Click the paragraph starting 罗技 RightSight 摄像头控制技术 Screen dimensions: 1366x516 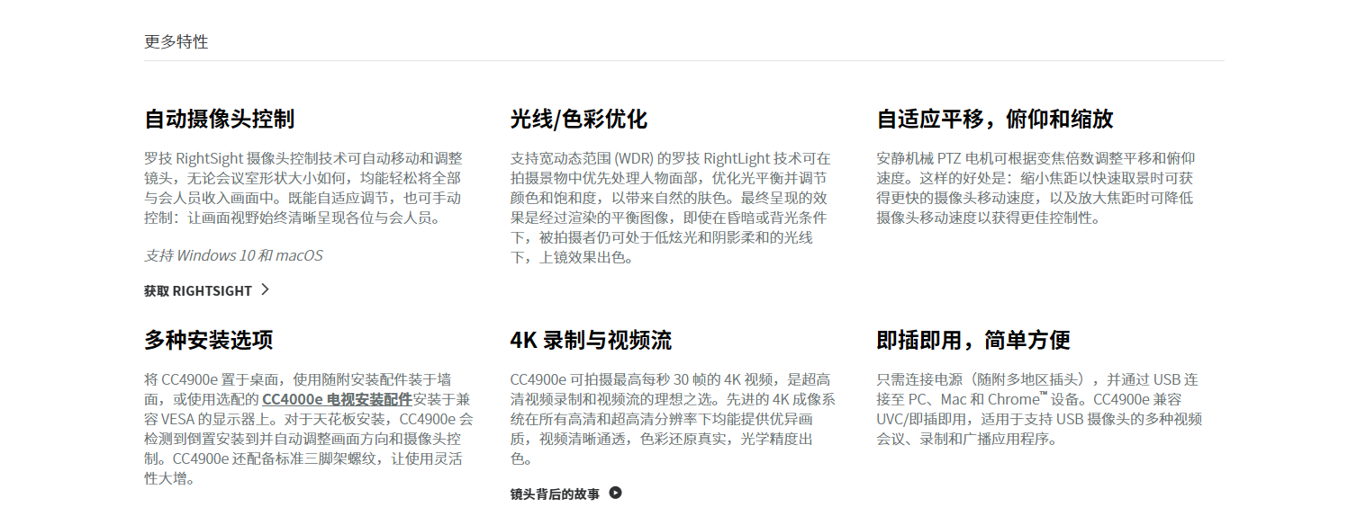[x=303, y=188]
